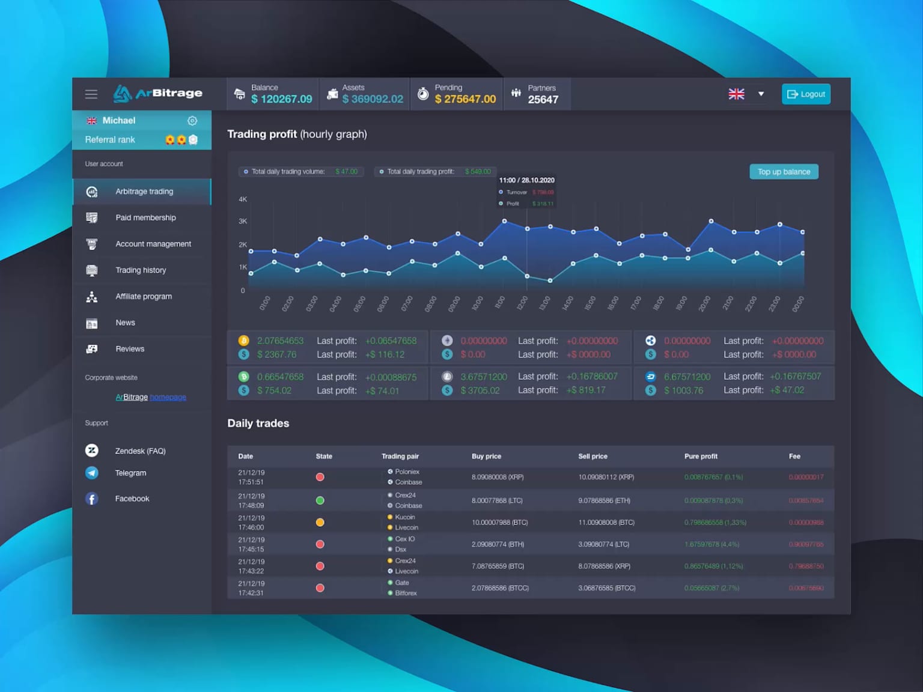This screenshot has height=692, width=923.
Task: Open account settings via the gear next to Michael
Action: (x=192, y=120)
